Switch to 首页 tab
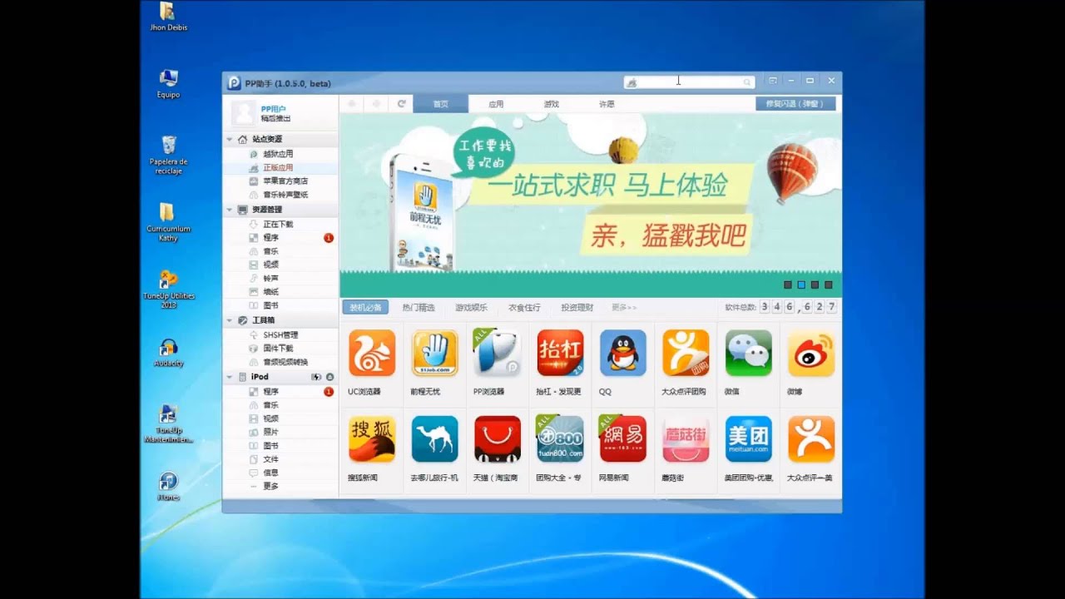 [x=440, y=104]
